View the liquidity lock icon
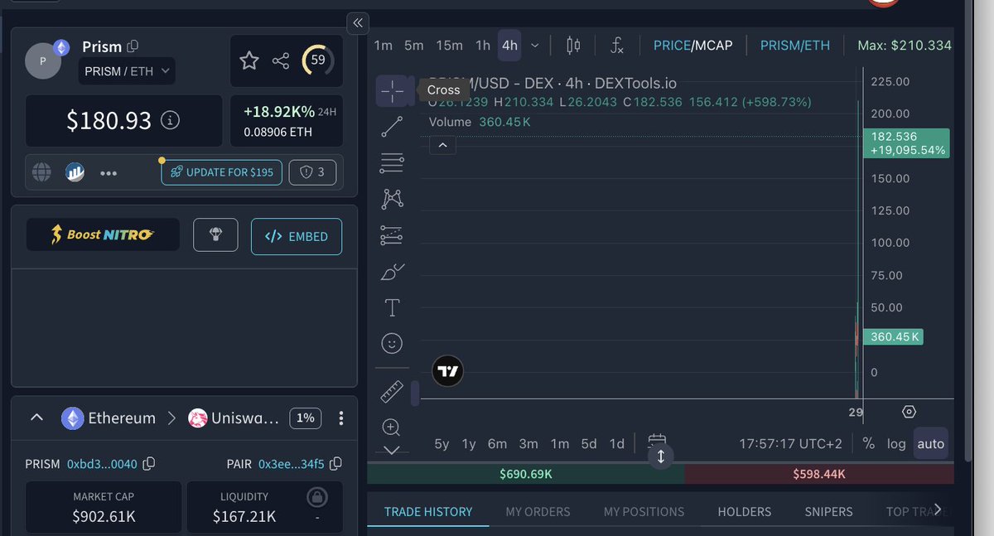 tap(316, 497)
